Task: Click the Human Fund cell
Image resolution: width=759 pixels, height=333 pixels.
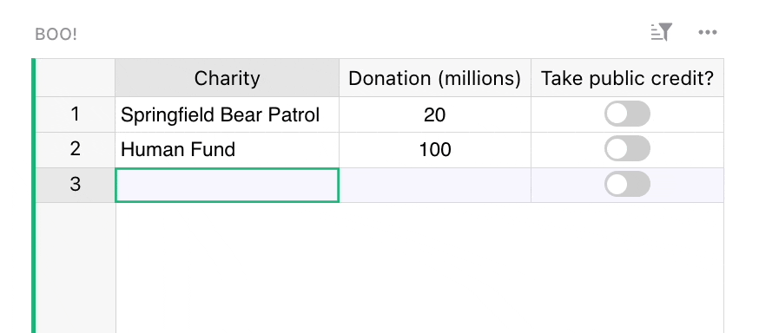Action: (x=227, y=149)
